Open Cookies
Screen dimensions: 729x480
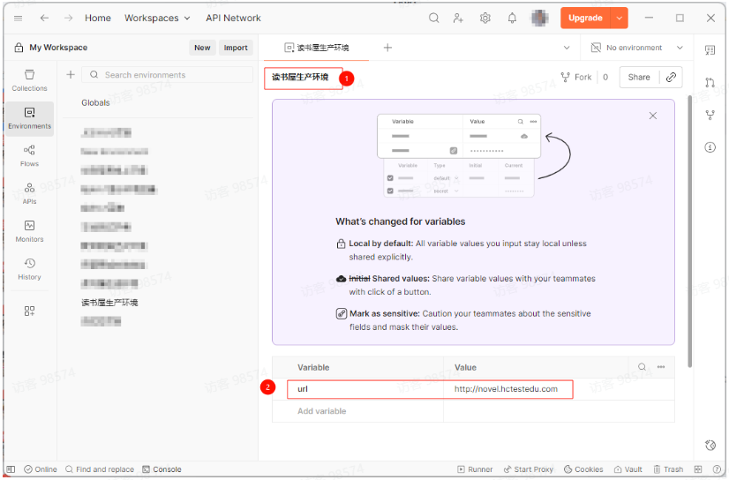pos(583,469)
